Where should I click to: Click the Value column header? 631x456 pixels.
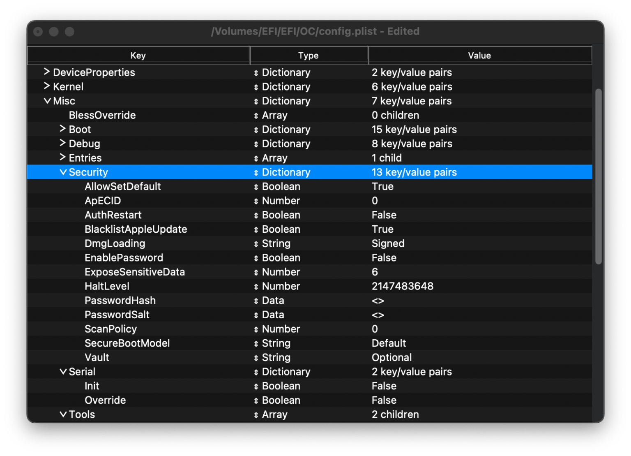tap(479, 56)
